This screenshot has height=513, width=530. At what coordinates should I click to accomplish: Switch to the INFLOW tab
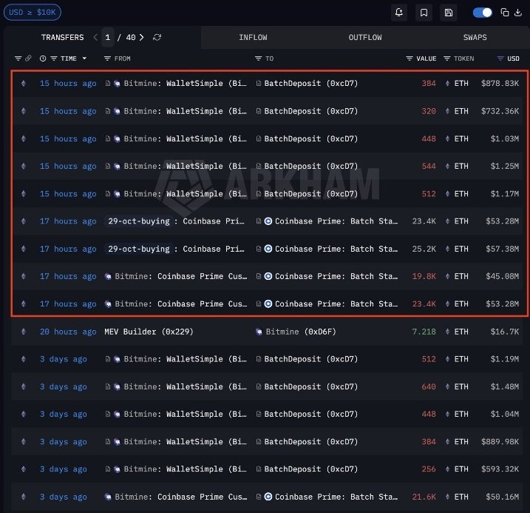253,37
